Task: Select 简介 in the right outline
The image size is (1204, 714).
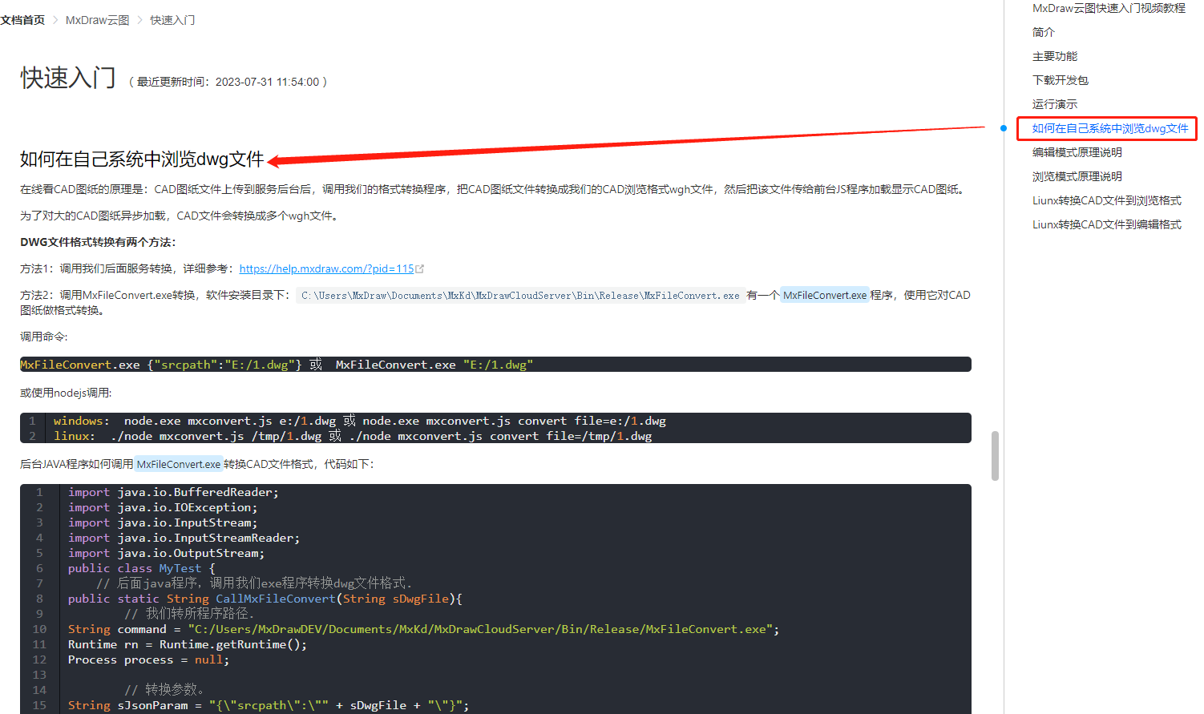Action: click(x=1044, y=32)
